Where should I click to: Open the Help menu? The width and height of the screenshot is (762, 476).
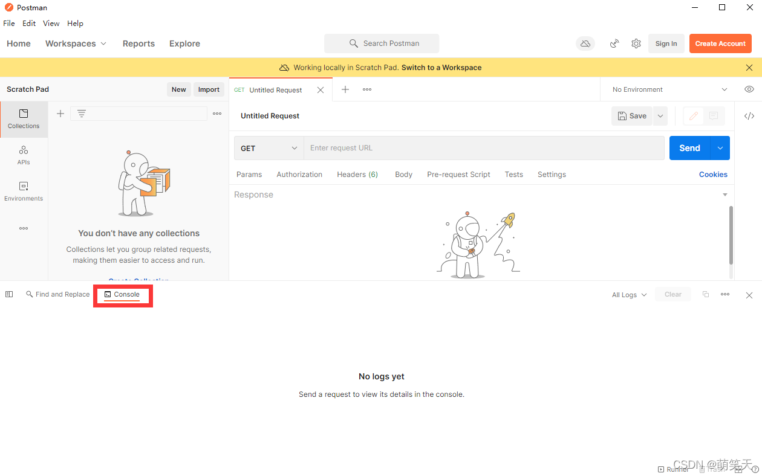pos(75,24)
